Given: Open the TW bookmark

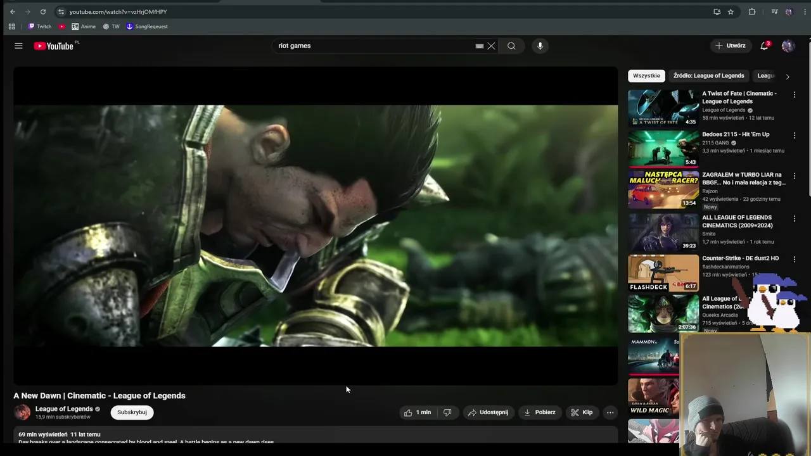Looking at the screenshot, I should tap(111, 27).
